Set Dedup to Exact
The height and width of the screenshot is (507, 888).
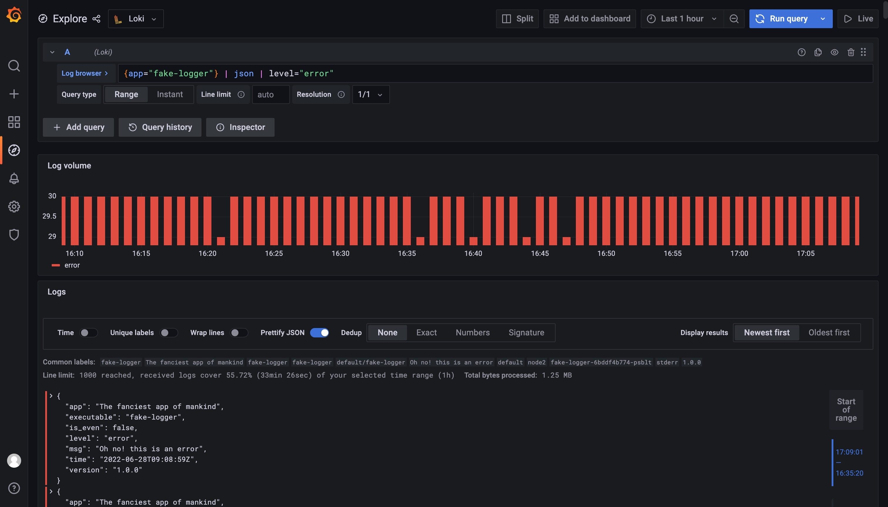(426, 332)
